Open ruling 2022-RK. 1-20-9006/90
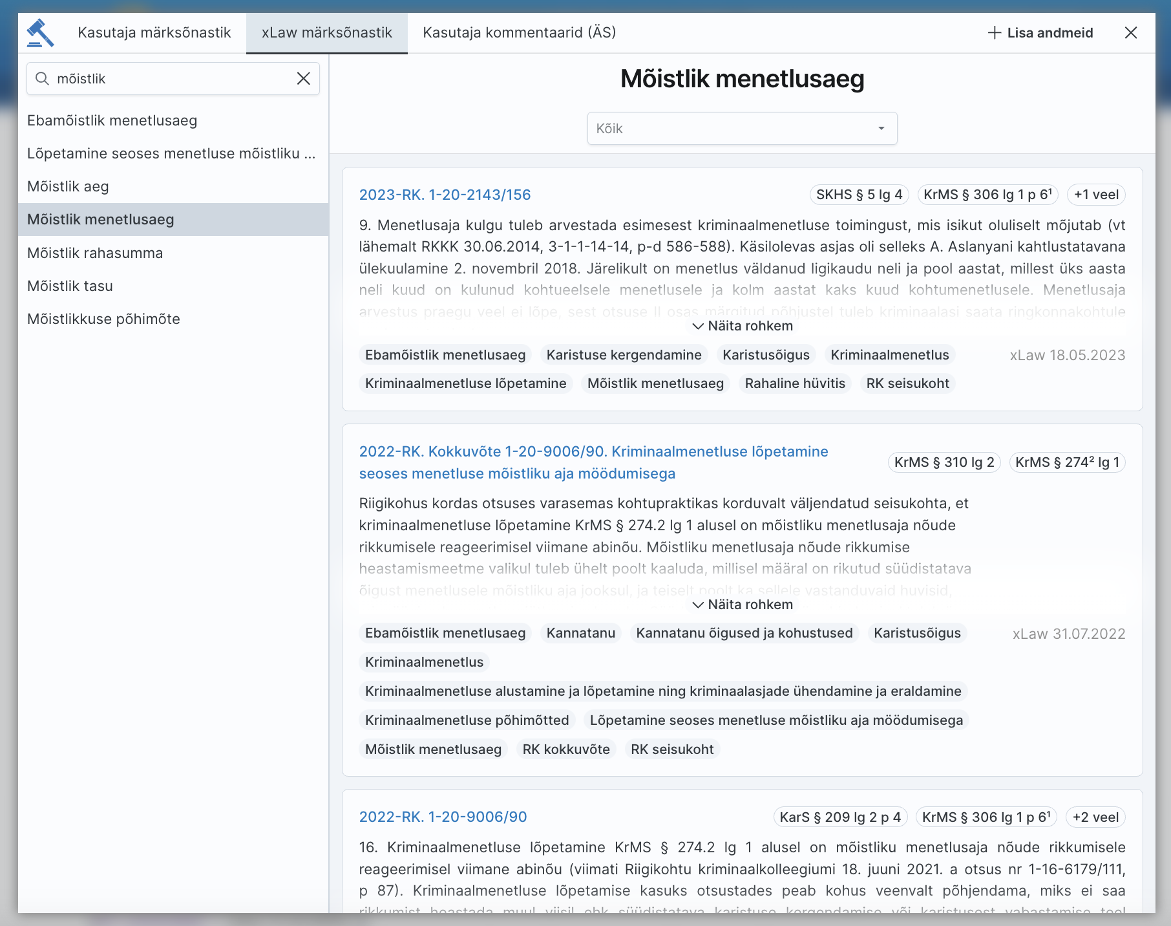 pyautogui.click(x=443, y=816)
